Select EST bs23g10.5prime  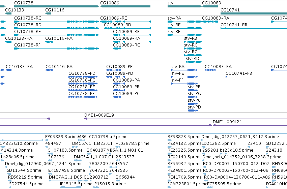[236, 150]
